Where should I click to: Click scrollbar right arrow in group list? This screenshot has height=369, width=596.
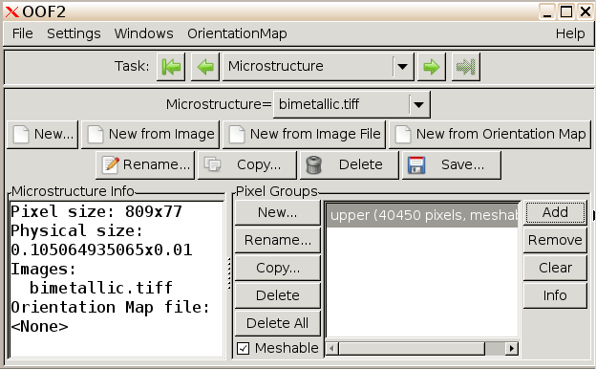(512, 349)
